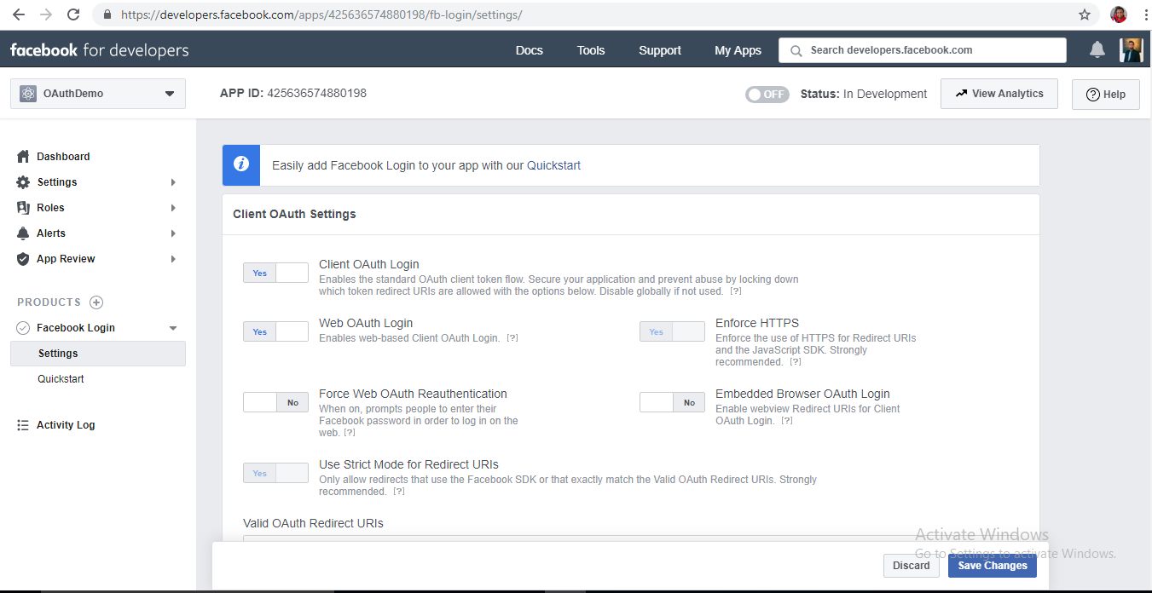The width and height of the screenshot is (1152, 593).
Task: Click the Settings gear icon in sidebar
Action: pos(23,182)
